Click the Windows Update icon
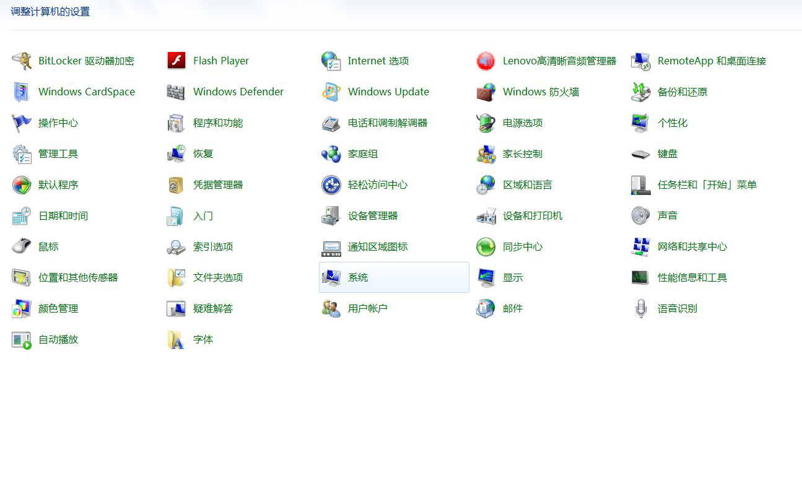Screen dimensions: 802x497 point(331,92)
